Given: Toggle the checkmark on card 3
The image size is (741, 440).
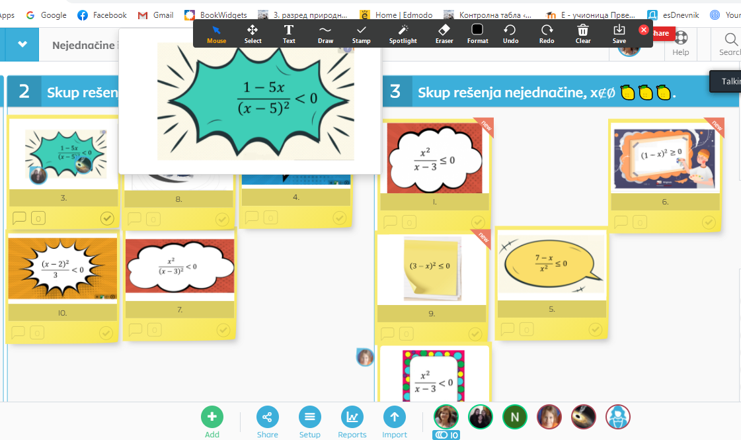Looking at the screenshot, I should click(x=106, y=218).
